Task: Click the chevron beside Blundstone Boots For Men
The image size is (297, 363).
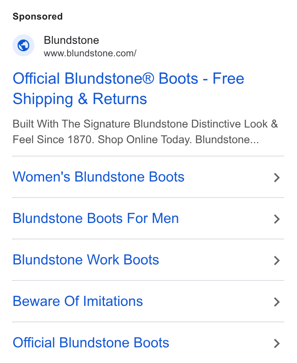Action: click(x=277, y=219)
